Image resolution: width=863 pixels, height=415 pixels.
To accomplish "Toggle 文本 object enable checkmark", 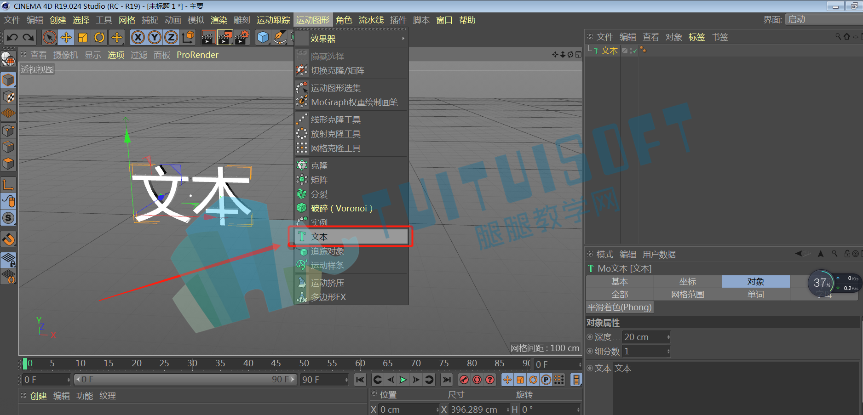I will tap(634, 51).
